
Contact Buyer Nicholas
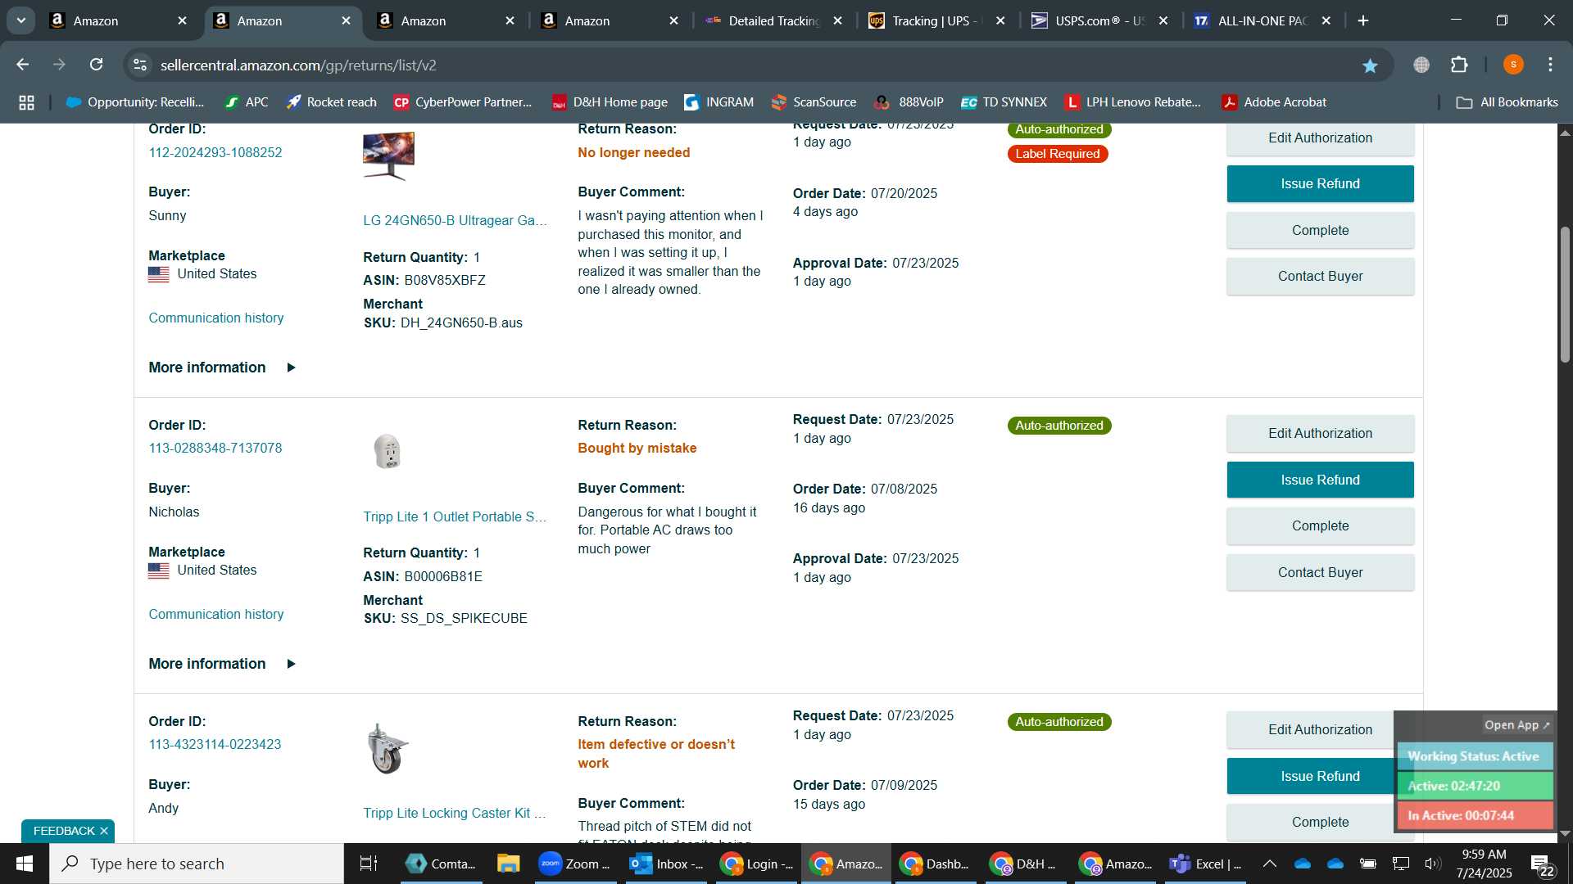click(1320, 572)
